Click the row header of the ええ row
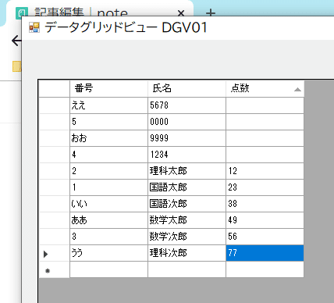The height and width of the screenshot is (303, 334). click(x=55, y=105)
